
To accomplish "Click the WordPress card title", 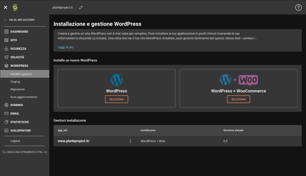I will [117, 91].
